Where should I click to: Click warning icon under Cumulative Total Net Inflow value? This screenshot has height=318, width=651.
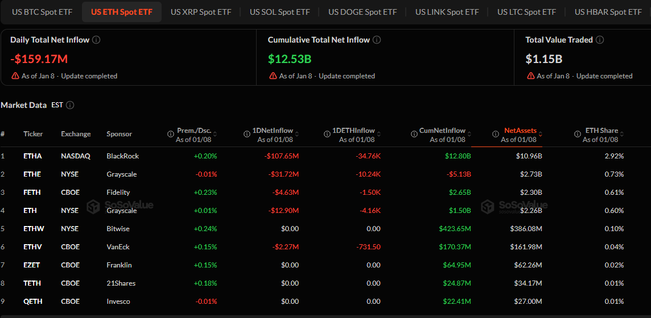(273, 76)
